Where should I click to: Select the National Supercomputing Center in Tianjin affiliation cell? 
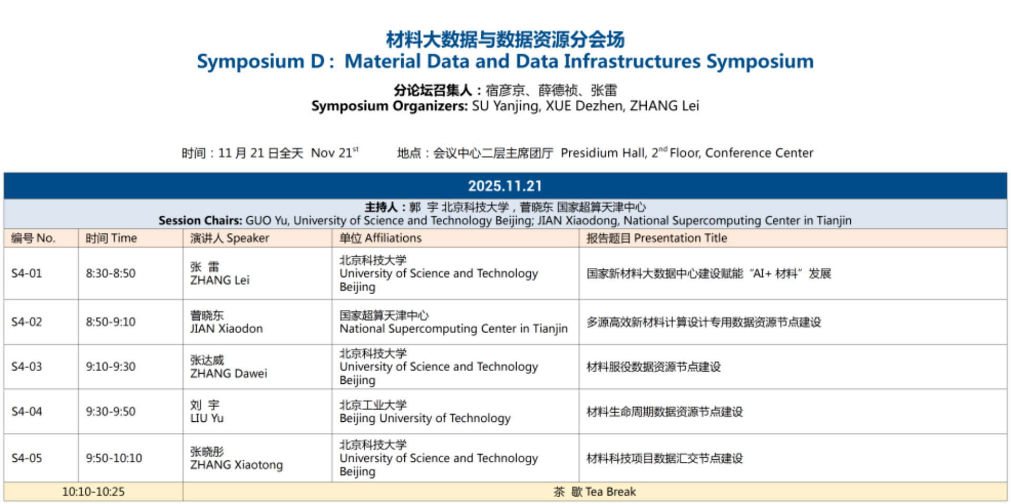pos(453,328)
